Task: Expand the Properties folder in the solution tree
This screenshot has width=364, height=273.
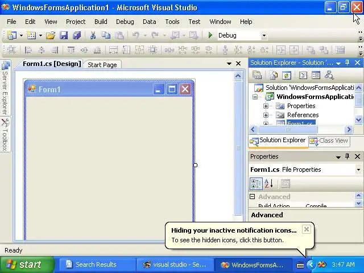Action: tap(266, 106)
